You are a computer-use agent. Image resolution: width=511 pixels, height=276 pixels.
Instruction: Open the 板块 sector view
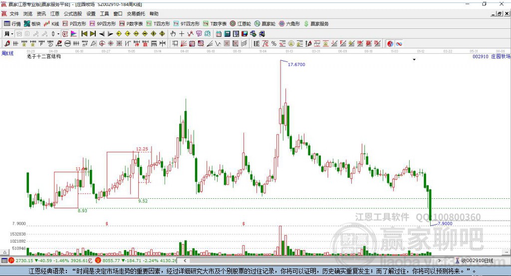32,24
